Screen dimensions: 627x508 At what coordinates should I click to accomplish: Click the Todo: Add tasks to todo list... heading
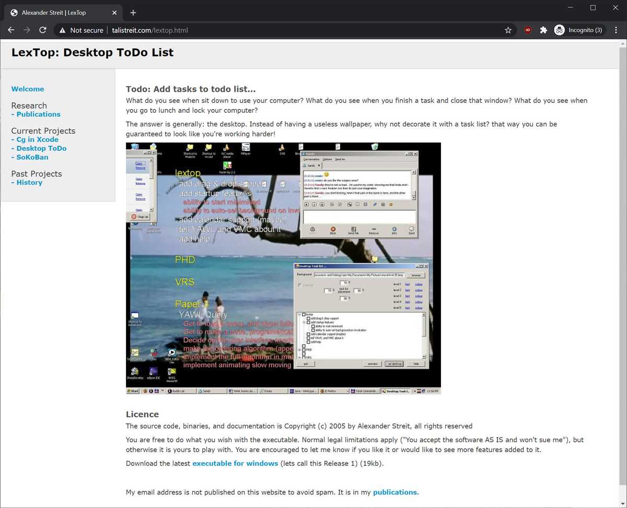point(191,89)
